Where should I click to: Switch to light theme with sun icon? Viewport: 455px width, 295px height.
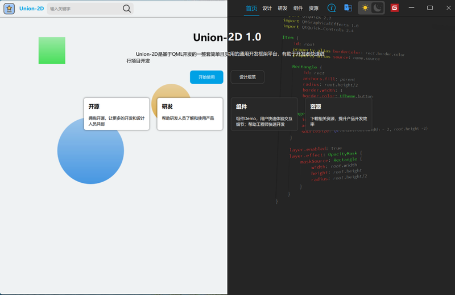point(365,8)
